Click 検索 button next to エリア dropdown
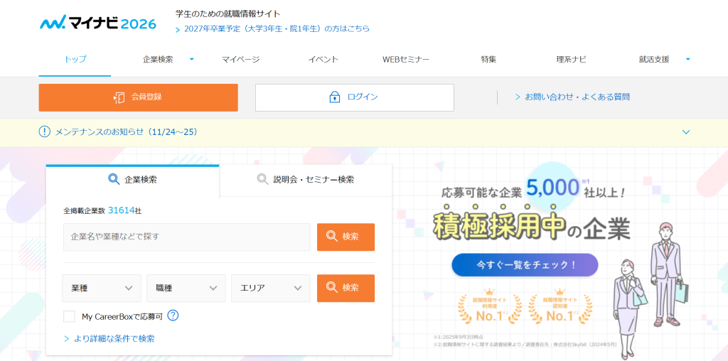728x361 pixels. tap(346, 288)
